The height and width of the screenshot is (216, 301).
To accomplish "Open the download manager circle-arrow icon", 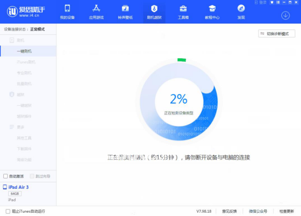I will (x=285, y=16).
